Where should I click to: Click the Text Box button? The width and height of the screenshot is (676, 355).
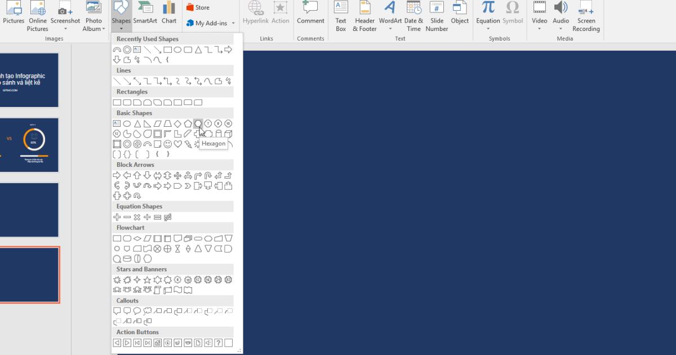click(341, 16)
